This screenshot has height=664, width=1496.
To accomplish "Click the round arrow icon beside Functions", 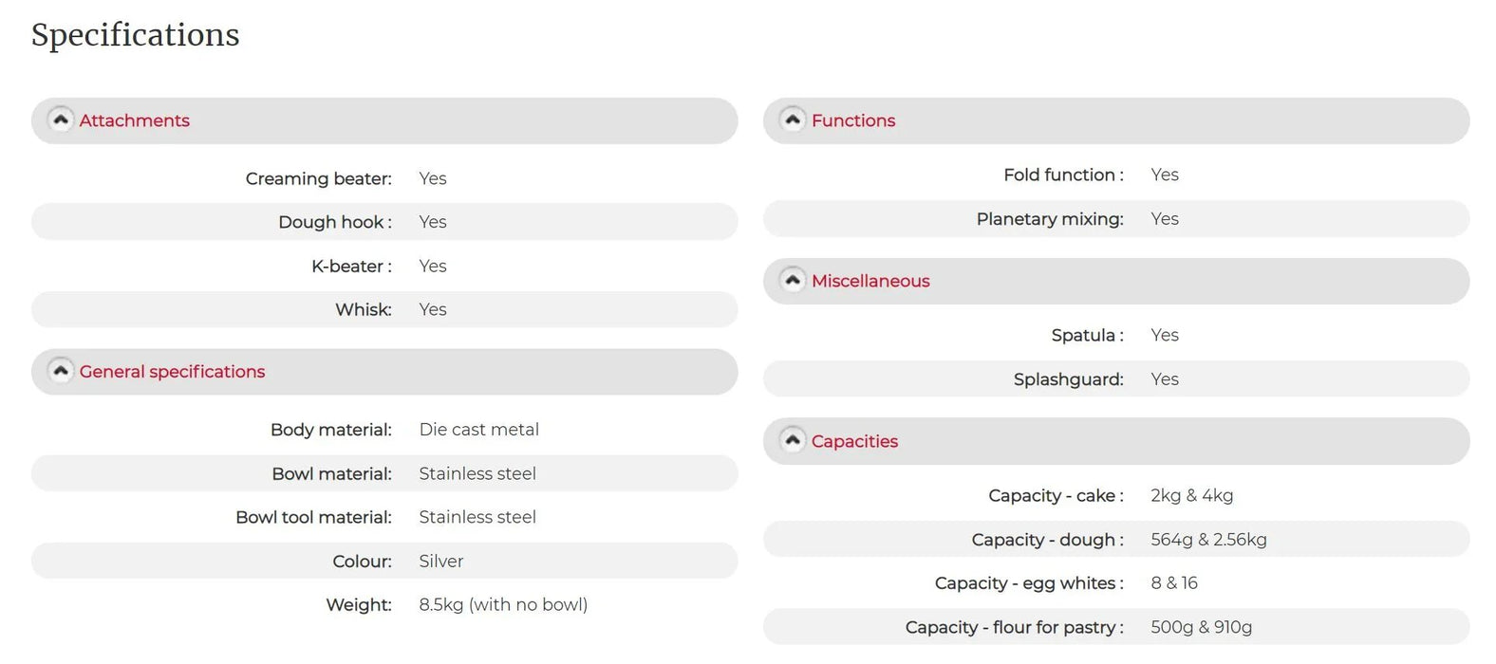I will 793,120.
